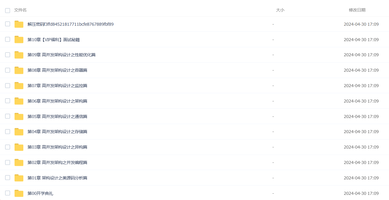Image resolution: width=389 pixels, height=200 pixels.
Task: Sort list by 修改日期 column header
Action: pos(357,10)
